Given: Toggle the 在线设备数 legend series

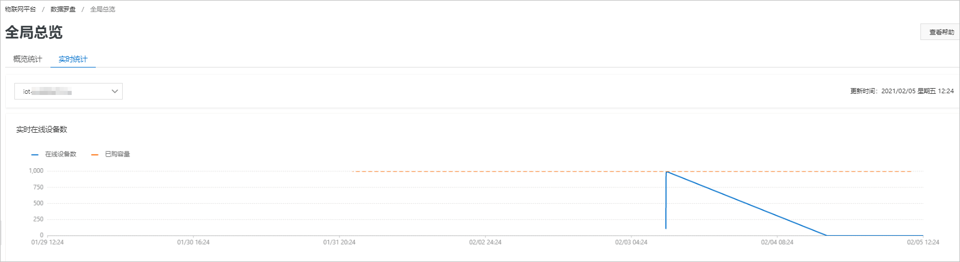Looking at the screenshot, I should click(61, 154).
